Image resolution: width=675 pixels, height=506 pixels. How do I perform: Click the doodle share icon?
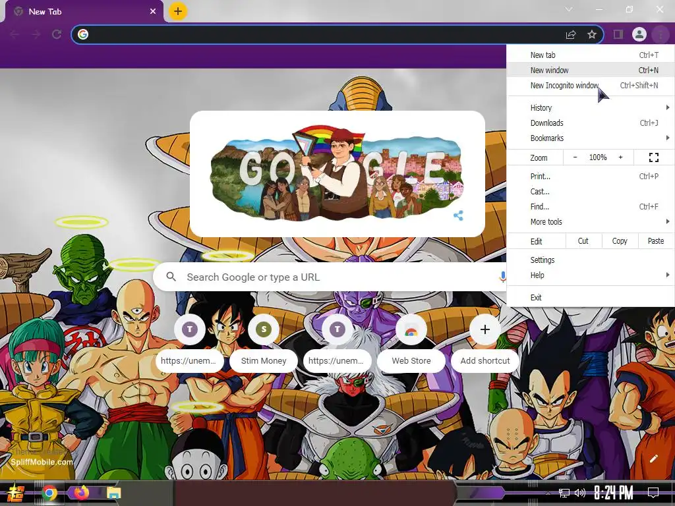point(459,215)
